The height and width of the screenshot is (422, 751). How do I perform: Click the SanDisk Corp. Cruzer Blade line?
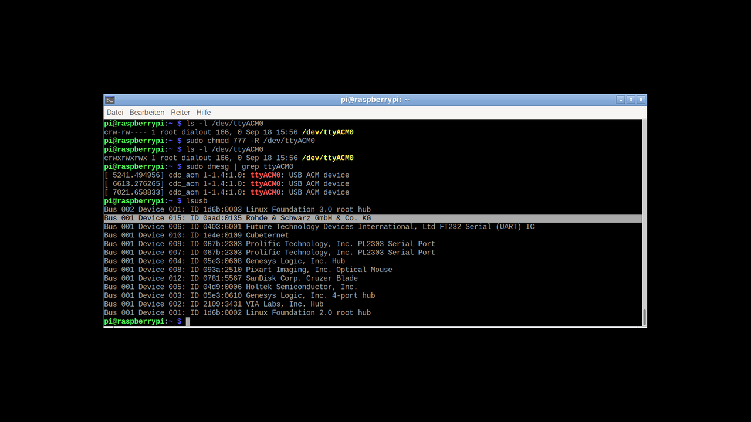[x=231, y=278]
